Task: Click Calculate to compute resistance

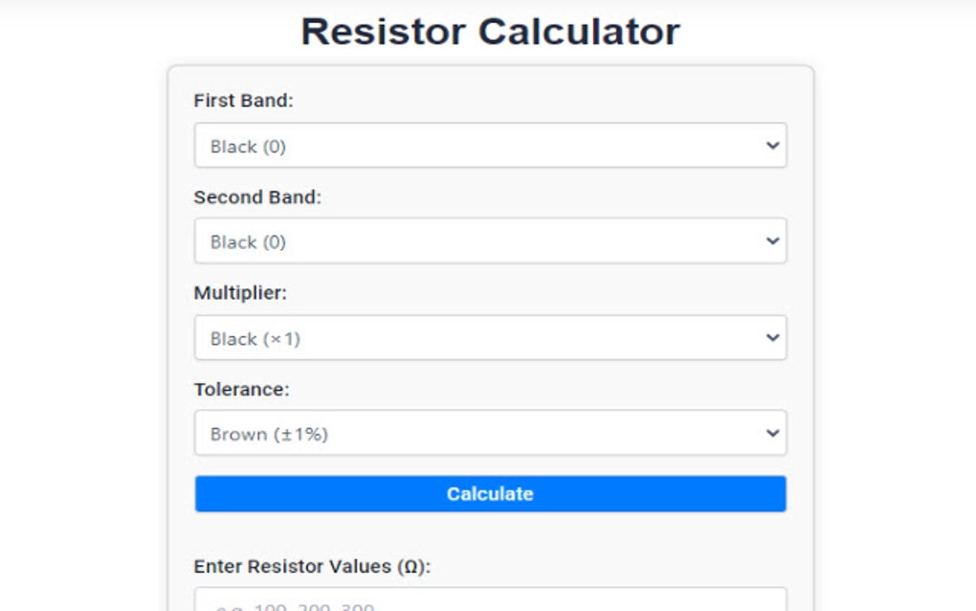Action: pos(490,493)
